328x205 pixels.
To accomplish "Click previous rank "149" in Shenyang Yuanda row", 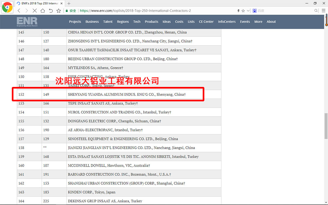I will (46, 94).
